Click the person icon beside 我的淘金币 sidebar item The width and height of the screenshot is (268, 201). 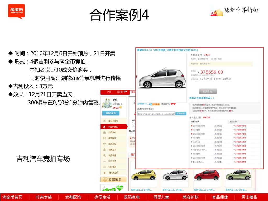coord(104,173)
